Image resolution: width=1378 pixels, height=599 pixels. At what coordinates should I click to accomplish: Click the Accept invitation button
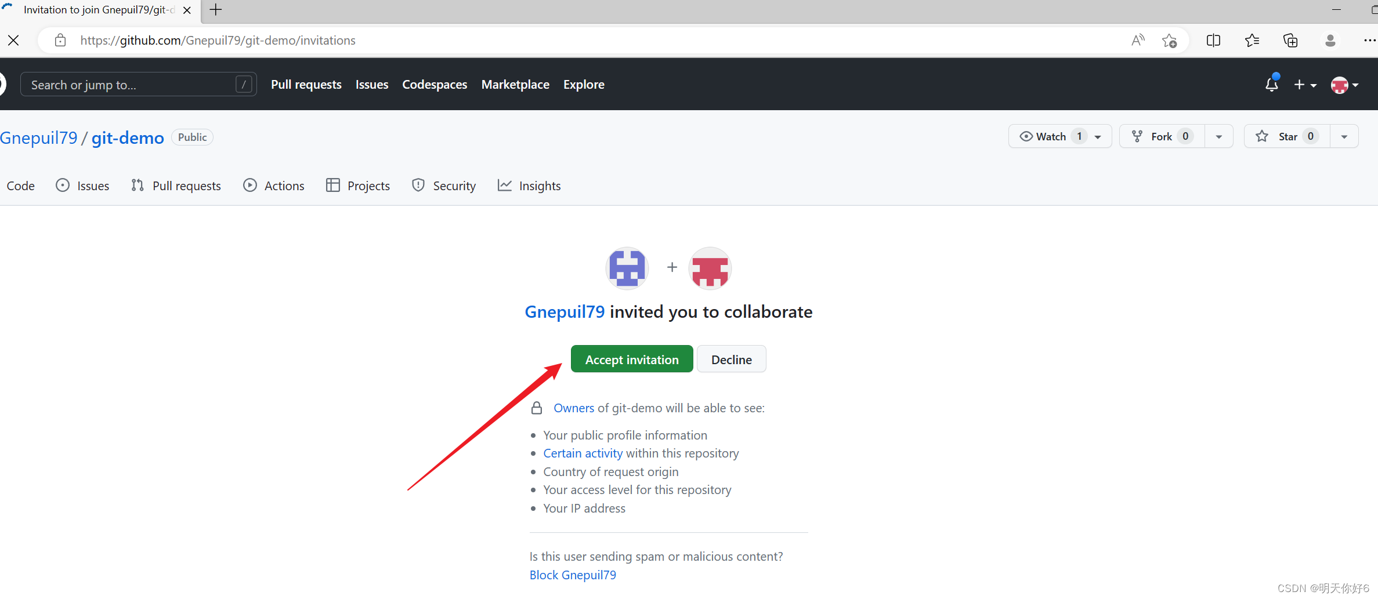tap(632, 360)
